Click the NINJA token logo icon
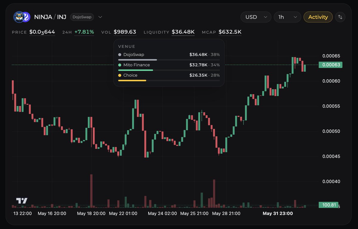The height and width of the screenshot is (229, 358). (18, 17)
